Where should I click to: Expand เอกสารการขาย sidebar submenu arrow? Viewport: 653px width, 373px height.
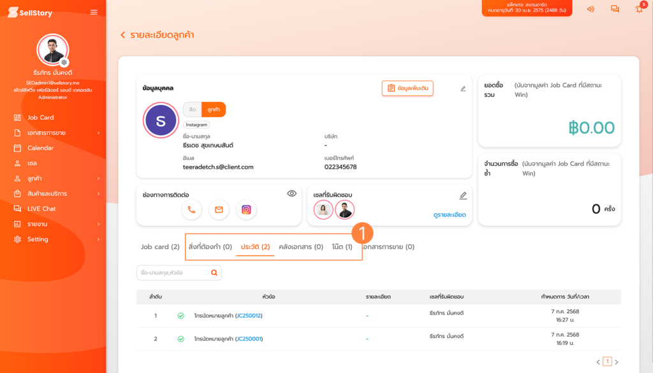point(98,133)
